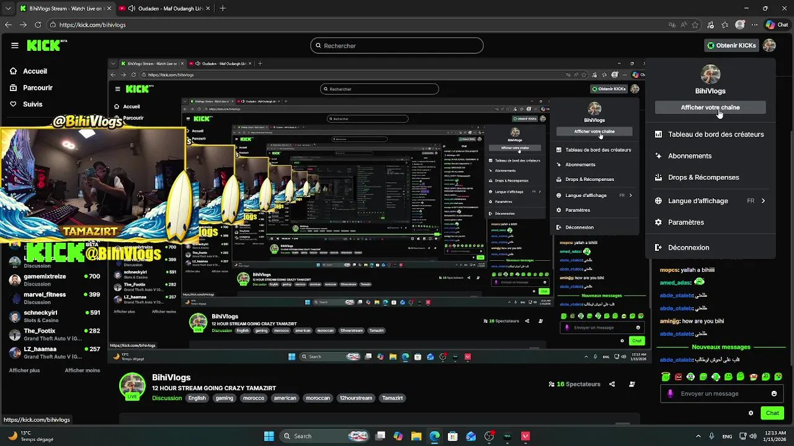Click chat username mopcs
Image resolution: width=794 pixels, height=446 pixels.
pyautogui.click(x=669, y=270)
